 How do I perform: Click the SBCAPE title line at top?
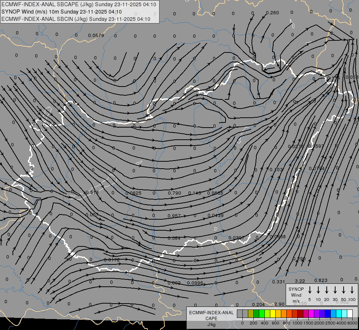click(79, 4)
